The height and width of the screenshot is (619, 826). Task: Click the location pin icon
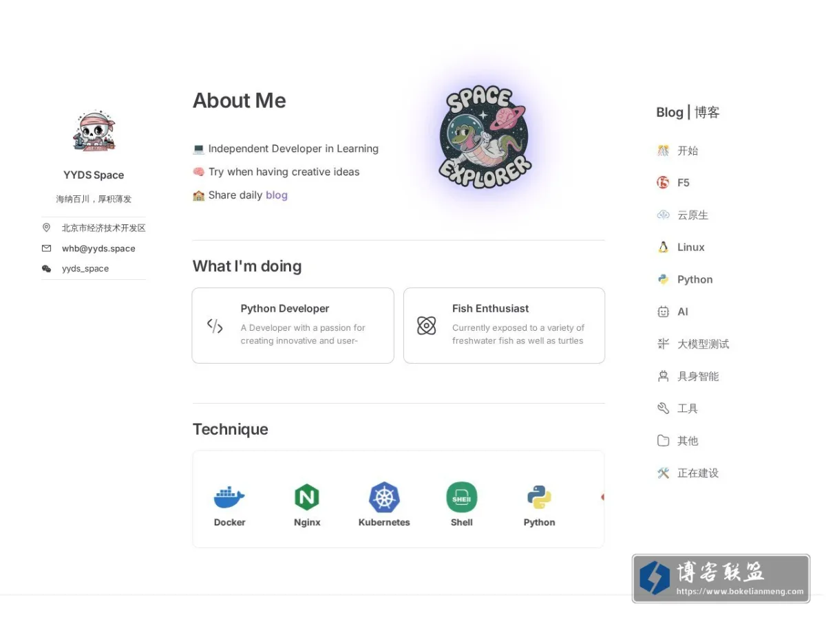47,228
